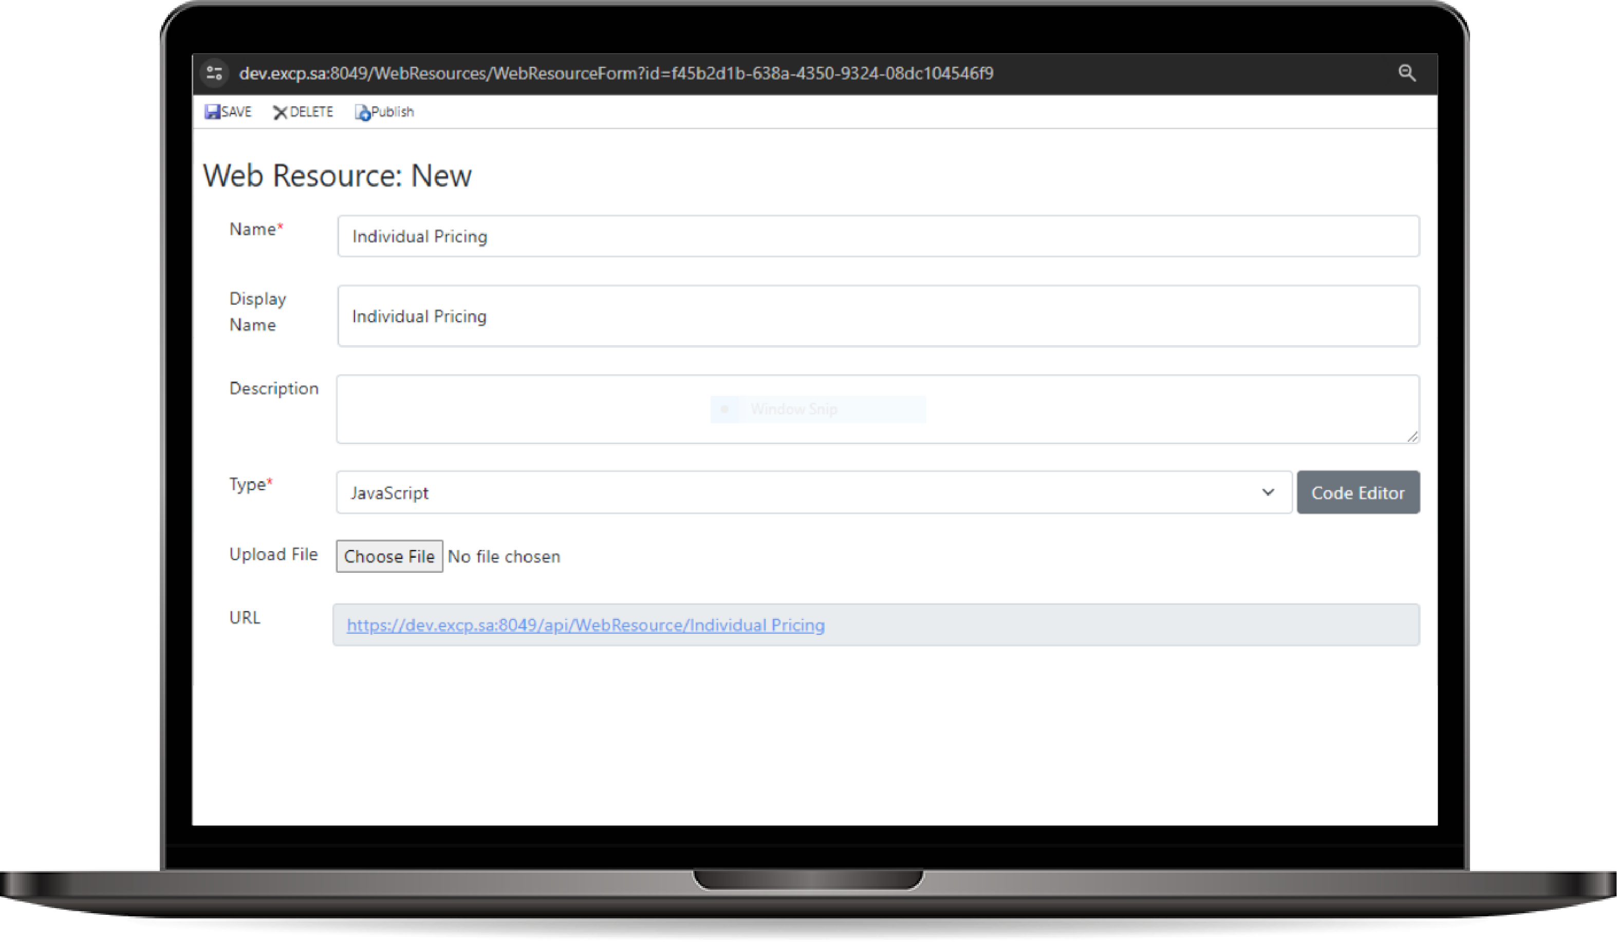Click the Type field label
The height and width of the screenshot is (942, 1617).
point(248,484)
